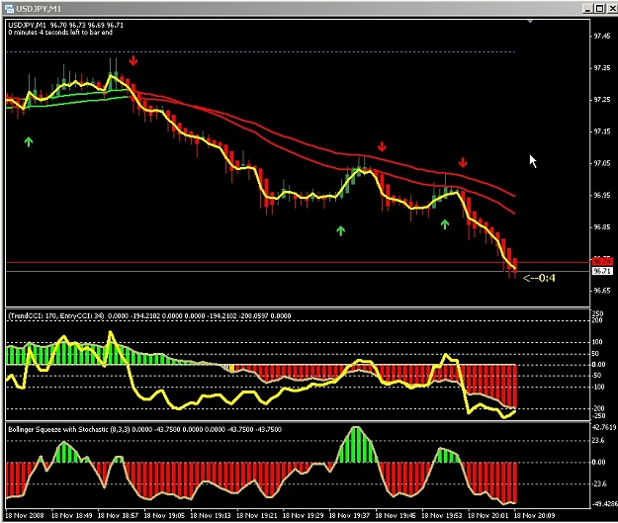The image size is (618, 523).
Task: Click the red 96.74 price tag
Action: (x=602, y=261)
